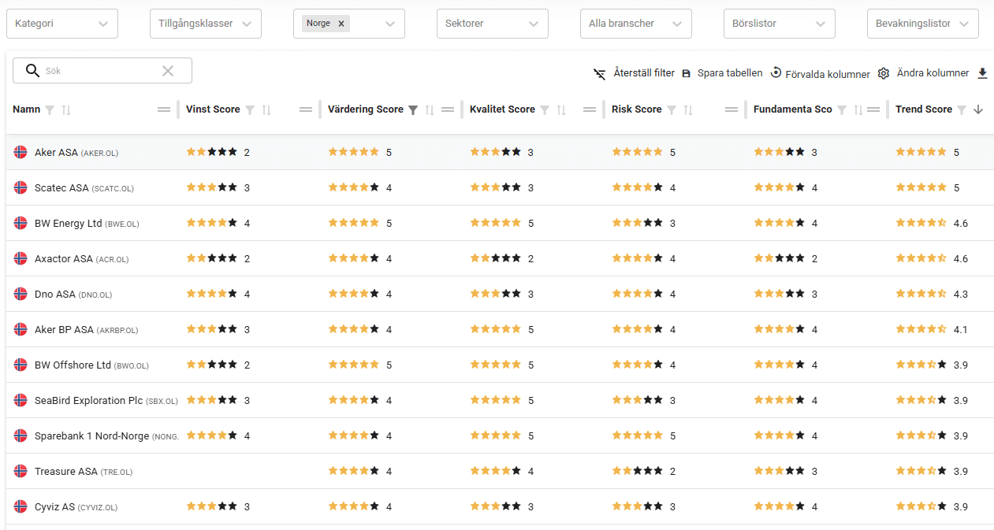994x530 pixels.
Task: Click the Risk Score sort arrows
Action: point(688,110)
